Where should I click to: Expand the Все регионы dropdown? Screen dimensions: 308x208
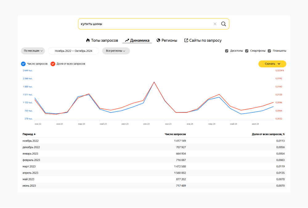[116, 51]
